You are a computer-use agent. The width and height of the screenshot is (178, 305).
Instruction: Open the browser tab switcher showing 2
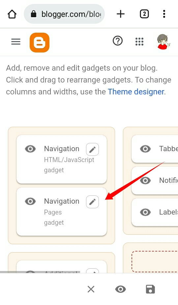[x=144, y=14]
